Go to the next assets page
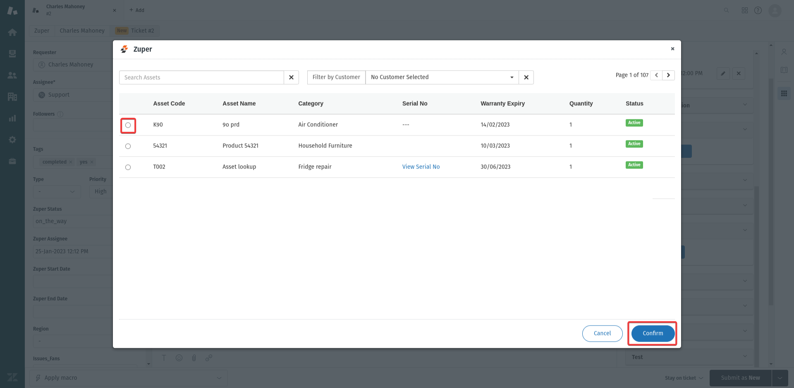This screenshot has height=388, width=794. (668, 75)
